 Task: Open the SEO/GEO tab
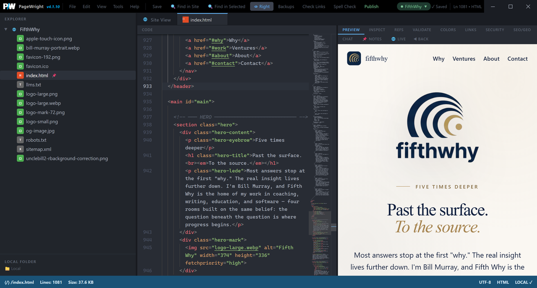pyautogui.click(x=522, y=30)
